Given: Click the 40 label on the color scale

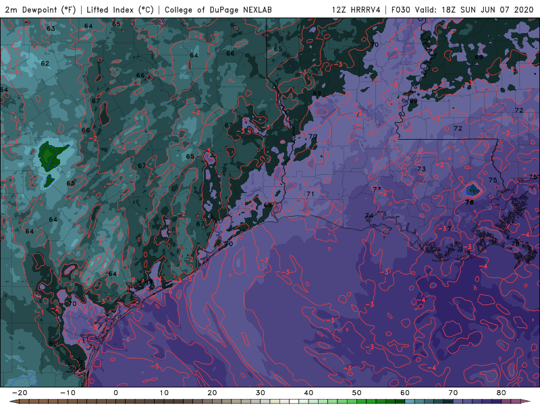Looking at the screenshot, I should (x=308, y=393).
